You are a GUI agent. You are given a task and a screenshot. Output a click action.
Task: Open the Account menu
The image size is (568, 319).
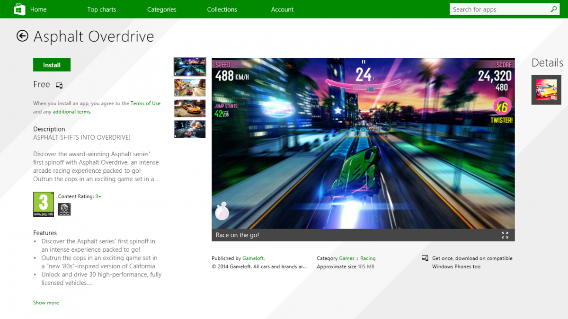(282, 9)
